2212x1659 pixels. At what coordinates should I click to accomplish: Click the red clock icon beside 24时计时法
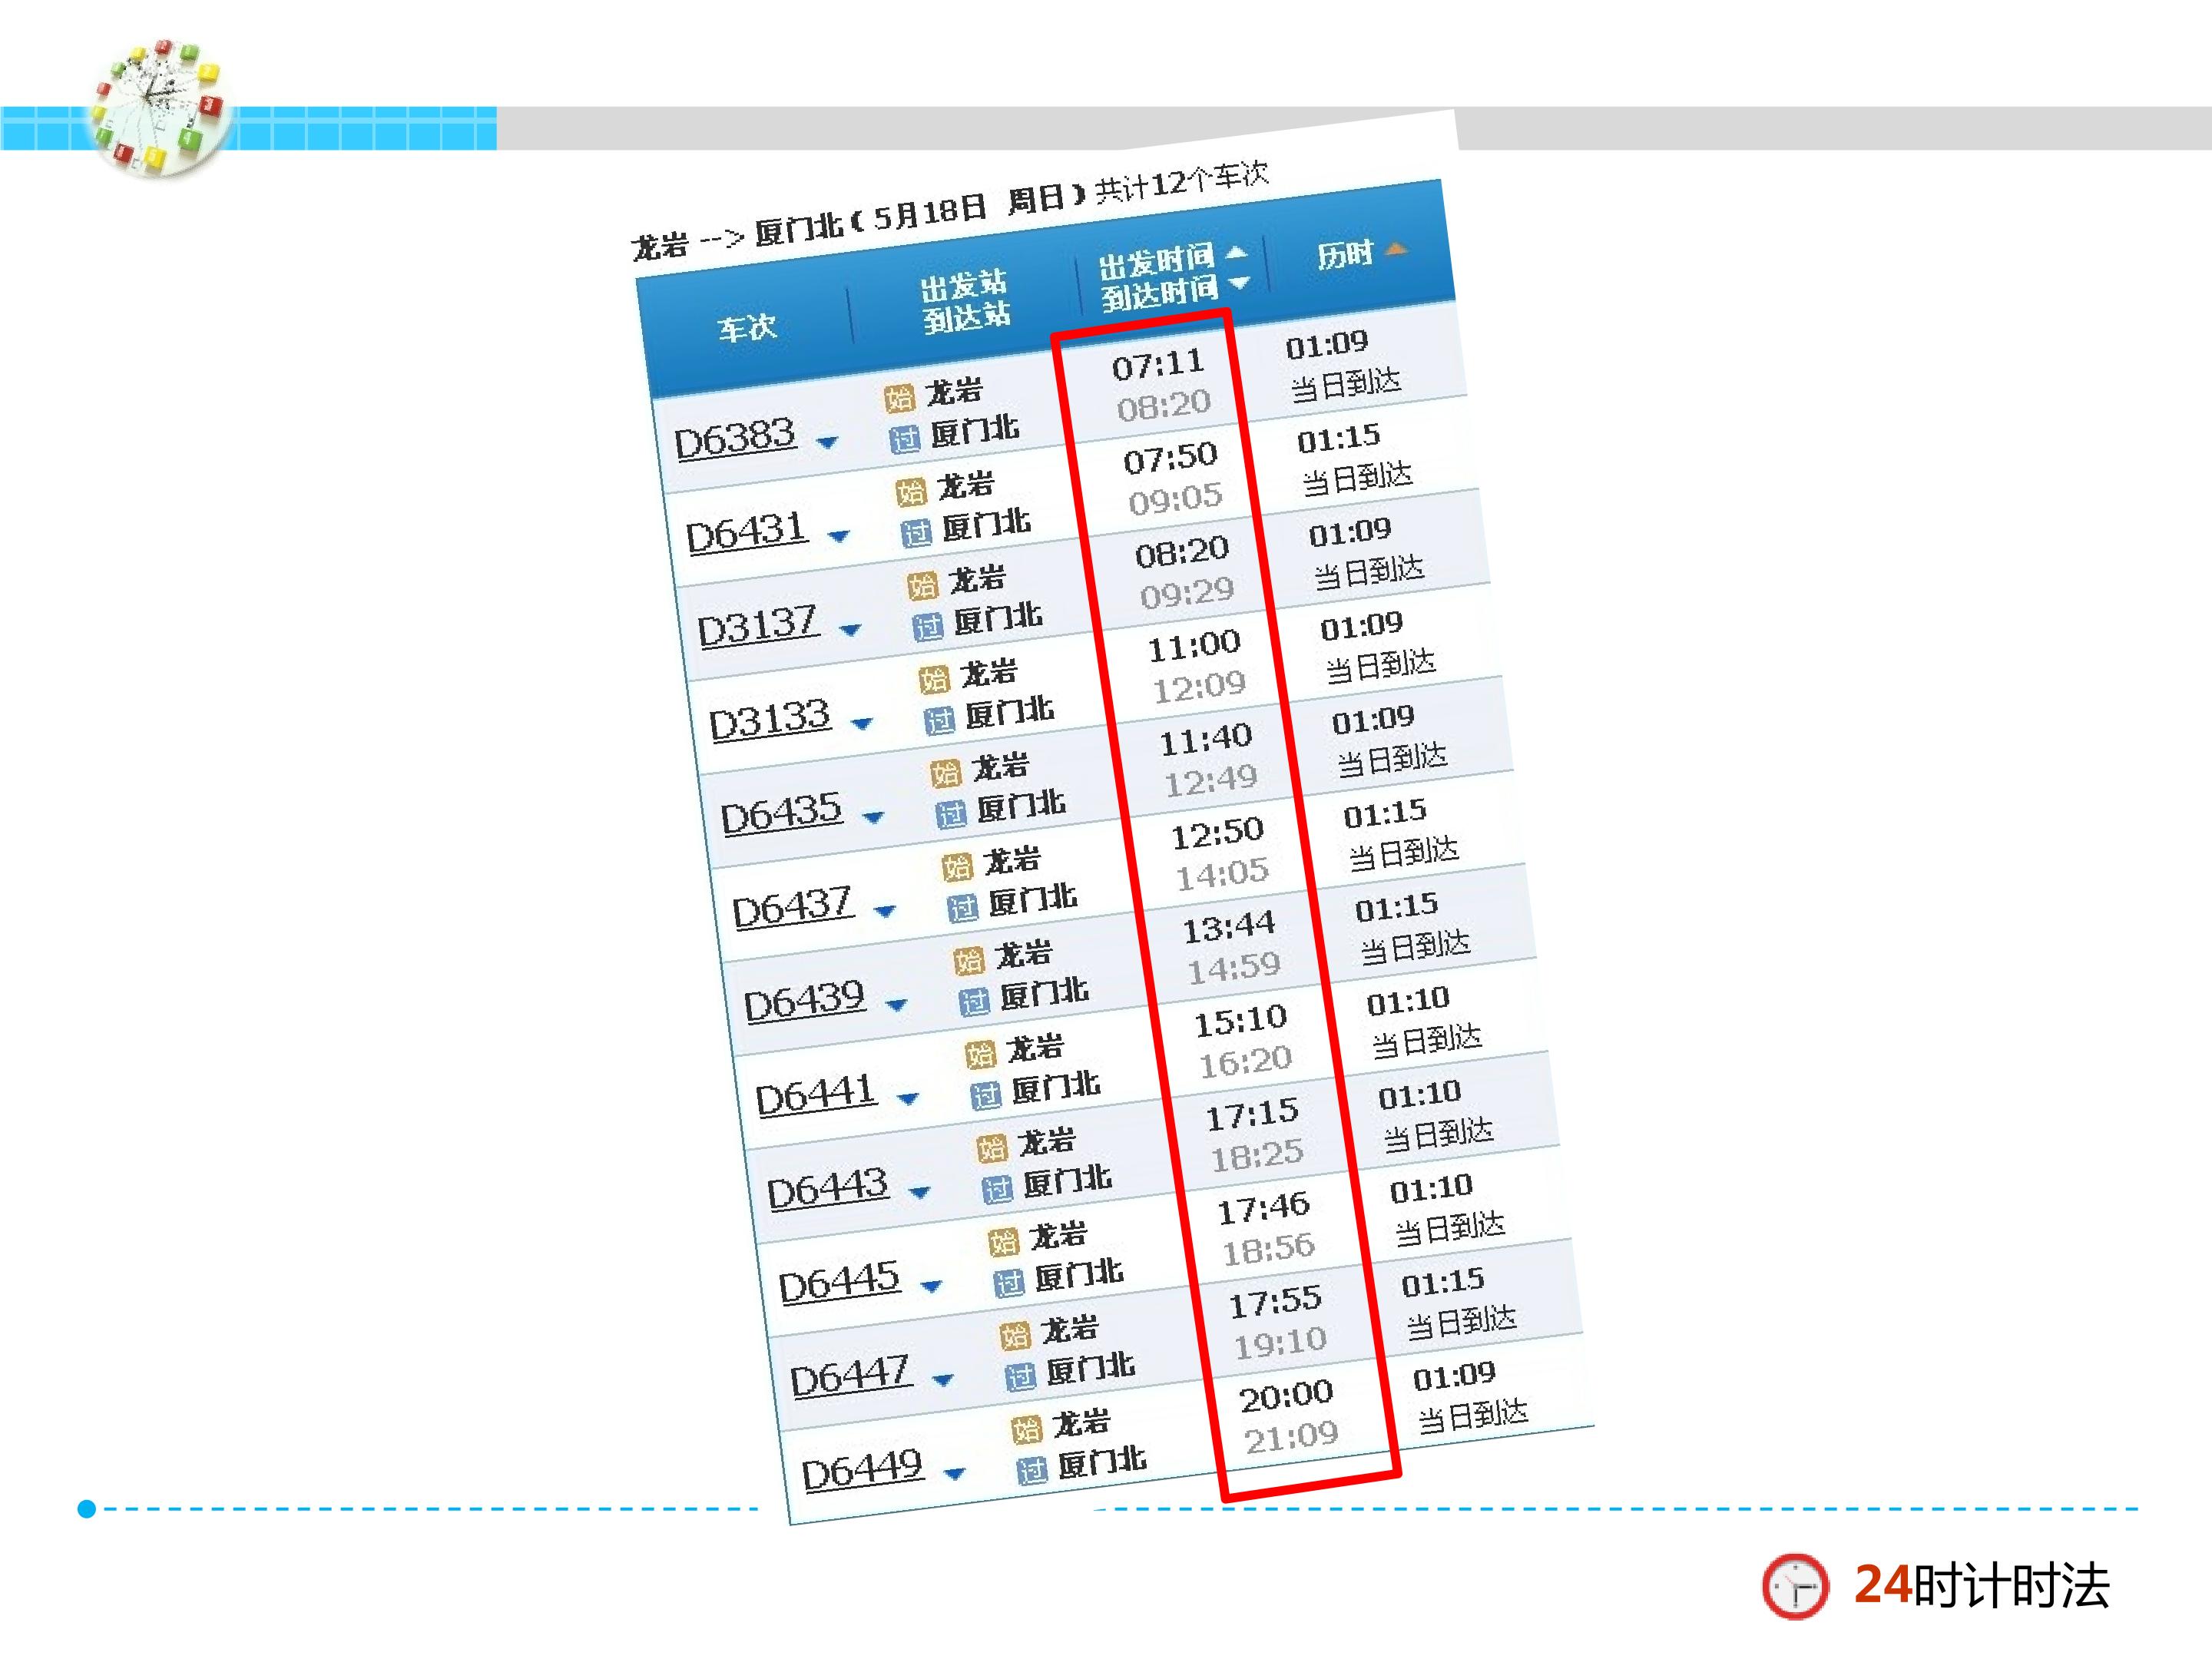[1795, 1587]
